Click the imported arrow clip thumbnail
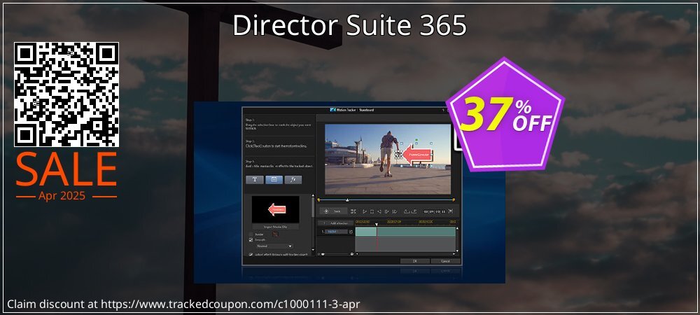 point(275,210)
